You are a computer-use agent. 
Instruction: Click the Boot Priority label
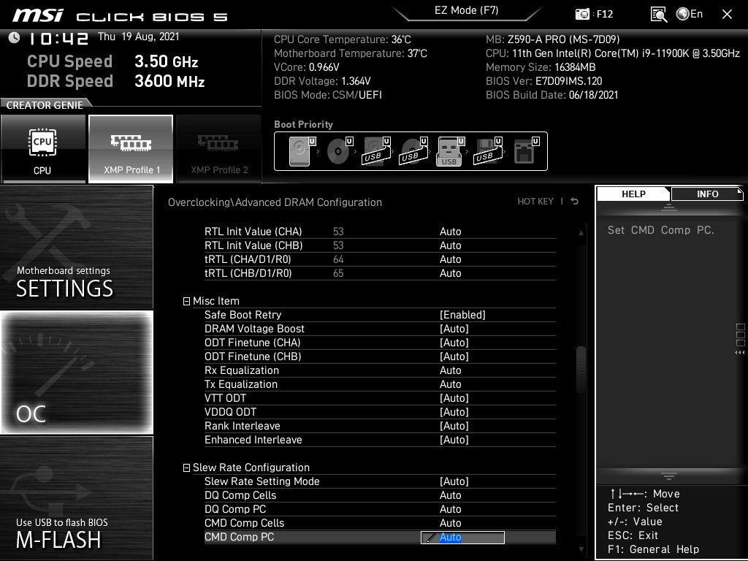pyautogui.click(x=303, y=124)
